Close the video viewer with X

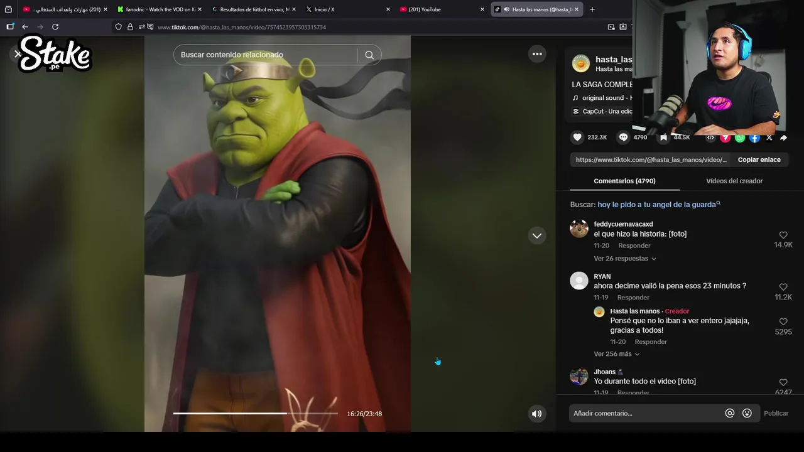click(x=18, y=54)
